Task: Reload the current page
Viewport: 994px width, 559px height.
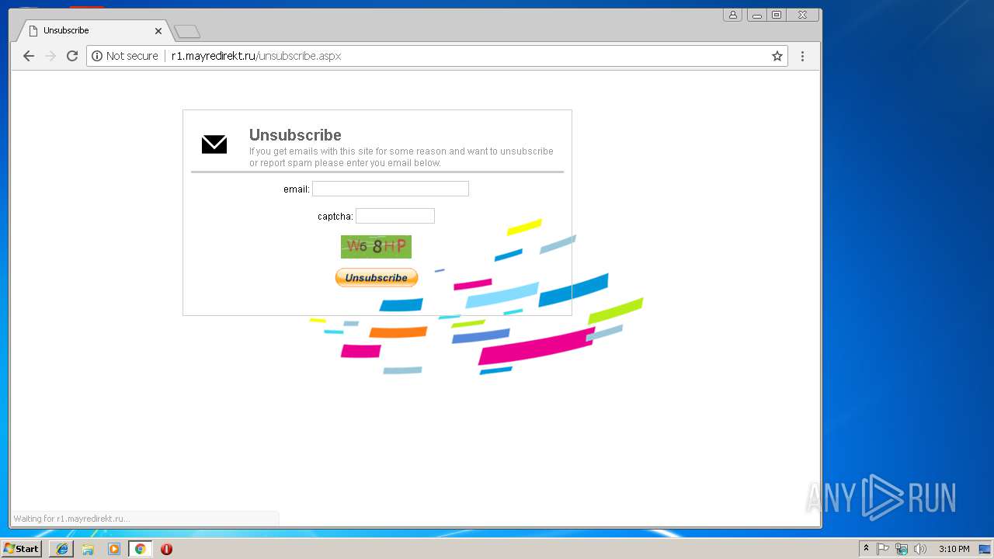Action: click(x=72, y=56)
